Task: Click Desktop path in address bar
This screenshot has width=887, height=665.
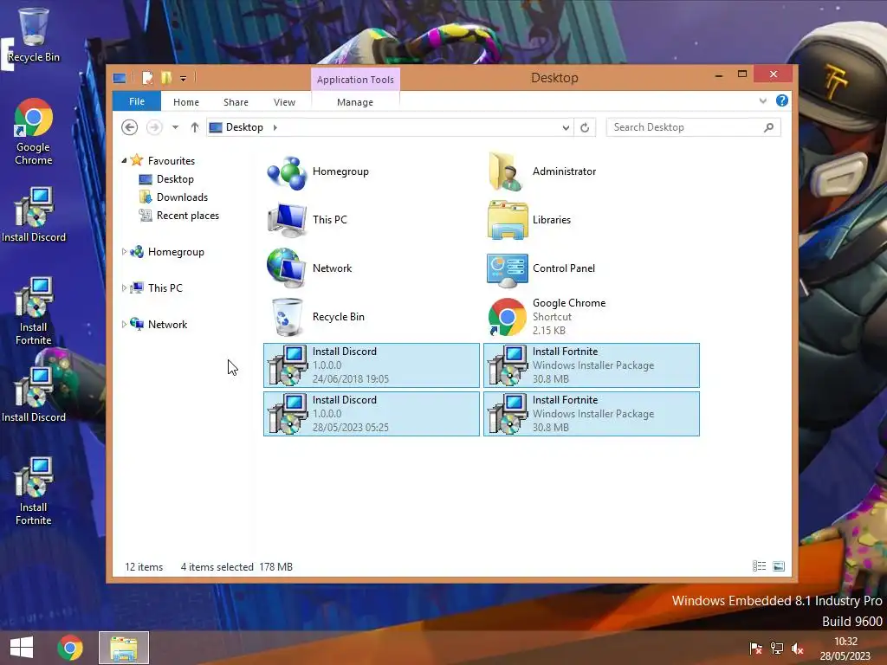Action: (244, 127)
